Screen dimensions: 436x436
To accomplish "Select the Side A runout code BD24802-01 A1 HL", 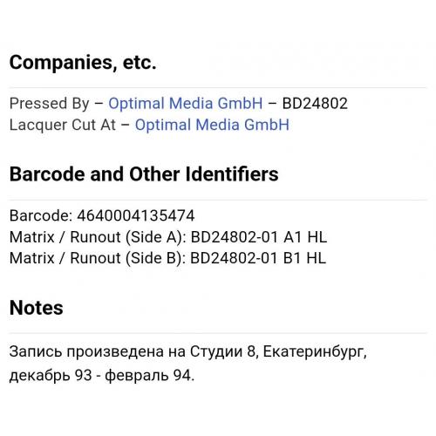I will click(x=259, y=237).
